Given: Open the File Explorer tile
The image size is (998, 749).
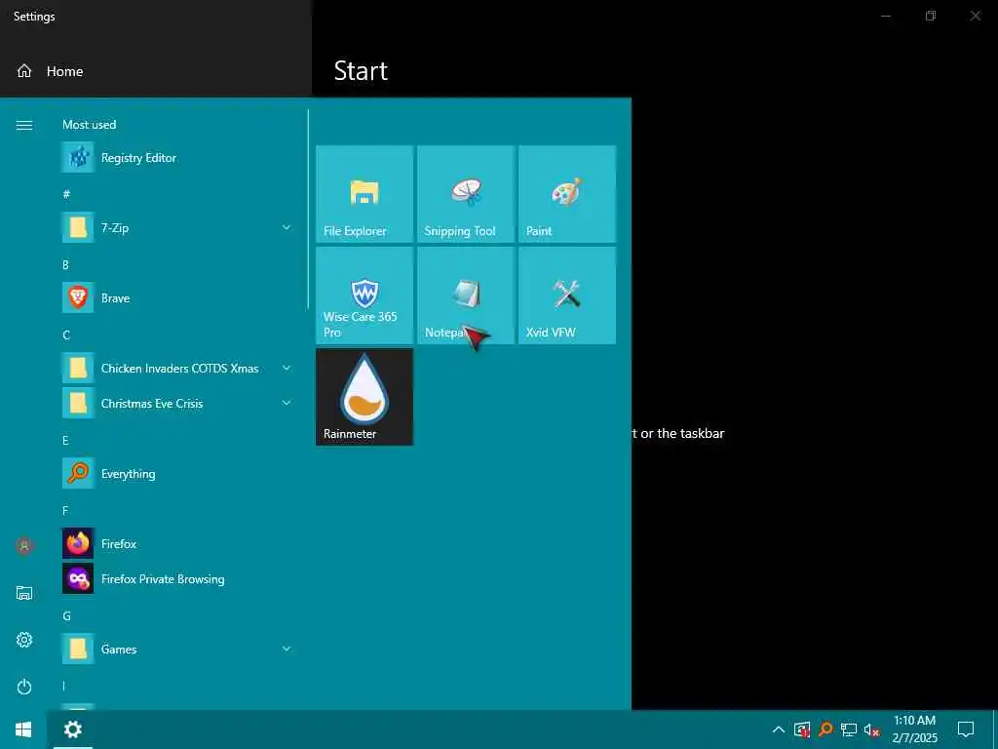Looking at the screenshot, I should [x=365, y=194].
